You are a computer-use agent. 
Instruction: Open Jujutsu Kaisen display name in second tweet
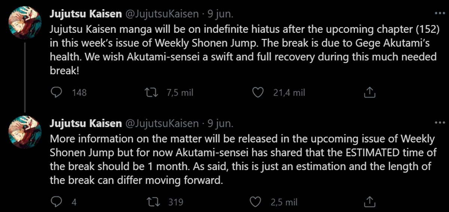(86, 124)
